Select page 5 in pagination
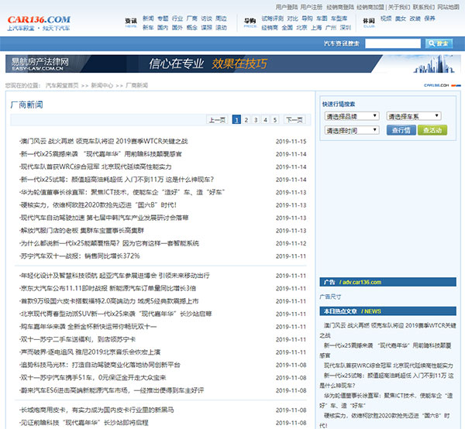This screenshot has width=465, height=429. click(x=275, y=120)
